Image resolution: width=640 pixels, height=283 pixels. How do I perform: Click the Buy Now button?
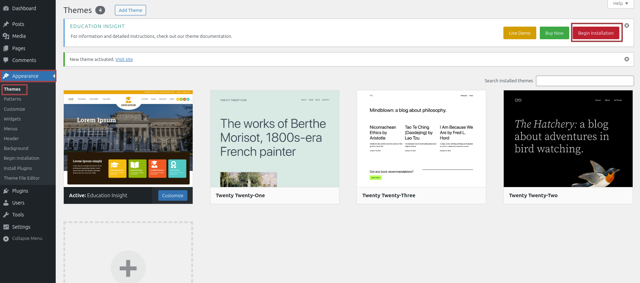tap(554, 33)
